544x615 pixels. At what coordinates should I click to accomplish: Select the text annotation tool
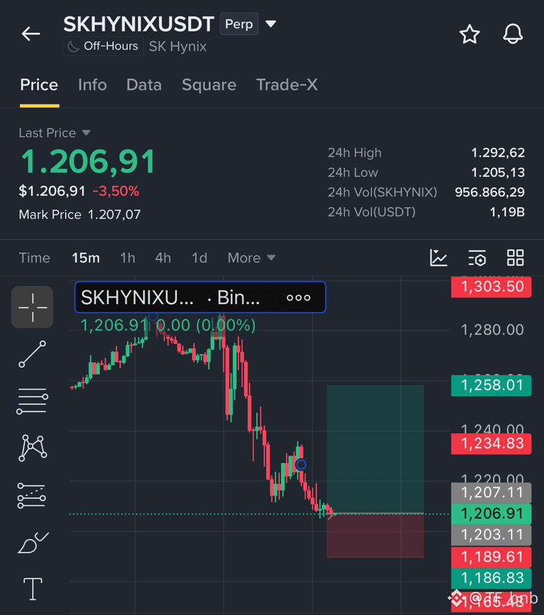[x=33, y=589]
